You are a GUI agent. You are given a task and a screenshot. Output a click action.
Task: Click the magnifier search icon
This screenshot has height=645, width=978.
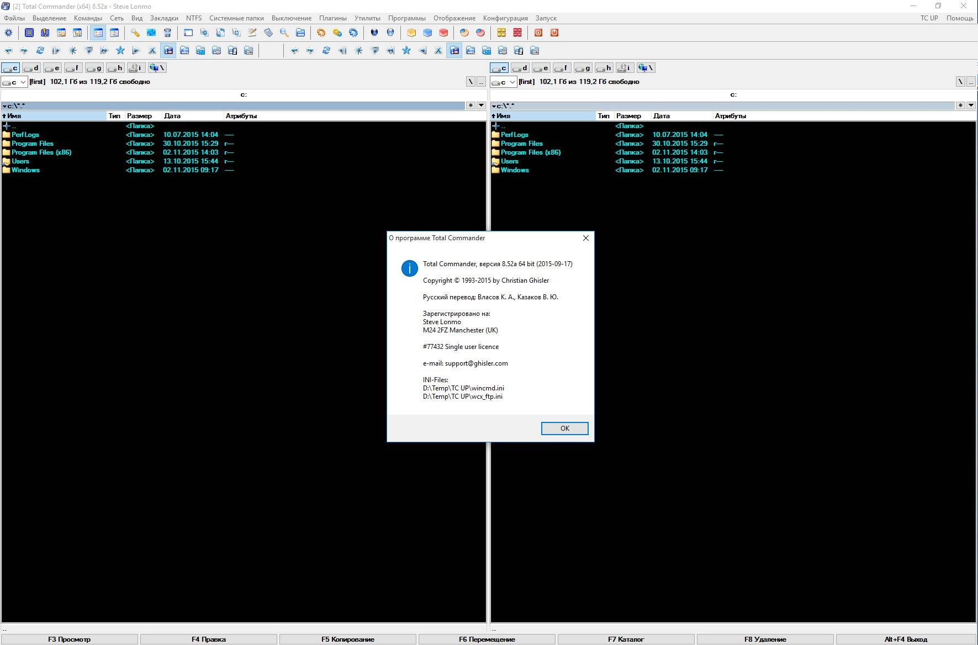coord(284,33)
